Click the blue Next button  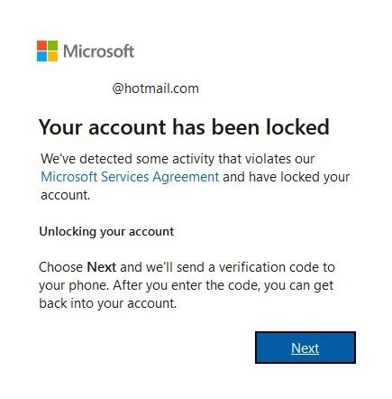305,348
